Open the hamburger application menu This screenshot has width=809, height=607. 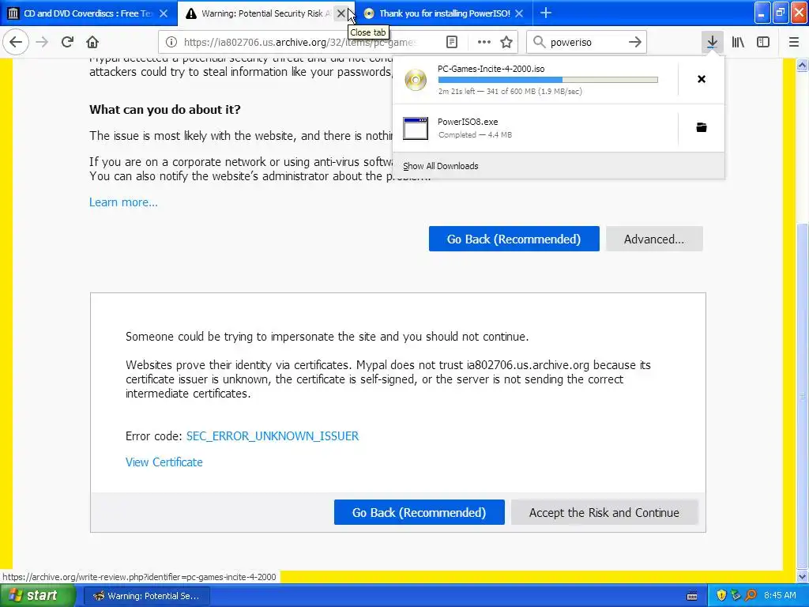click(794, 42)
